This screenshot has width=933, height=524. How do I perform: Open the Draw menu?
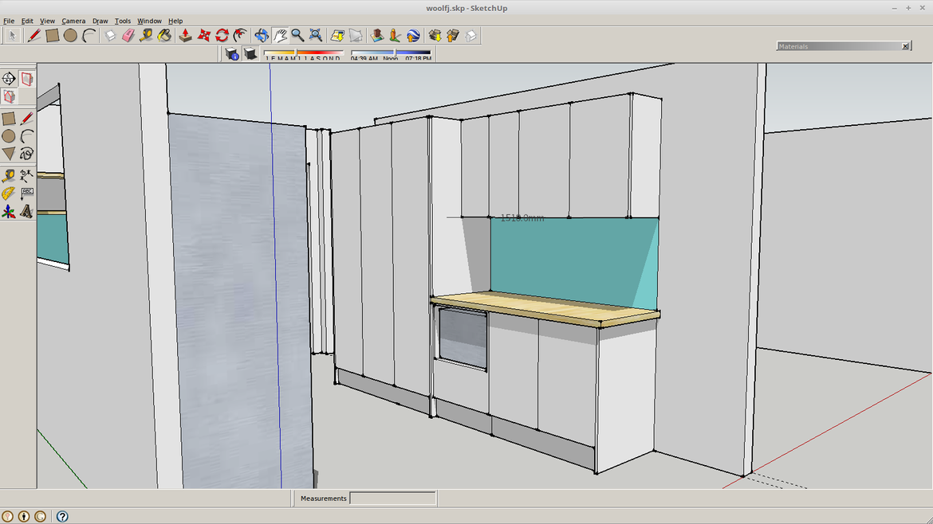click(100, 21)
